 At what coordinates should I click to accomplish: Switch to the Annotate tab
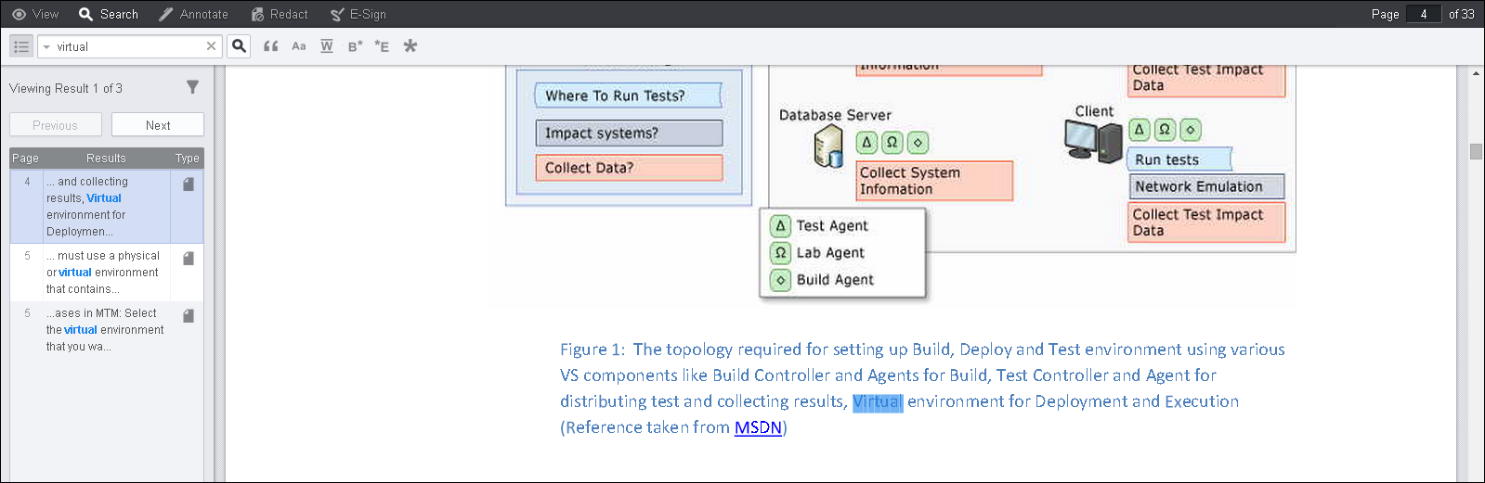point(193,14)
